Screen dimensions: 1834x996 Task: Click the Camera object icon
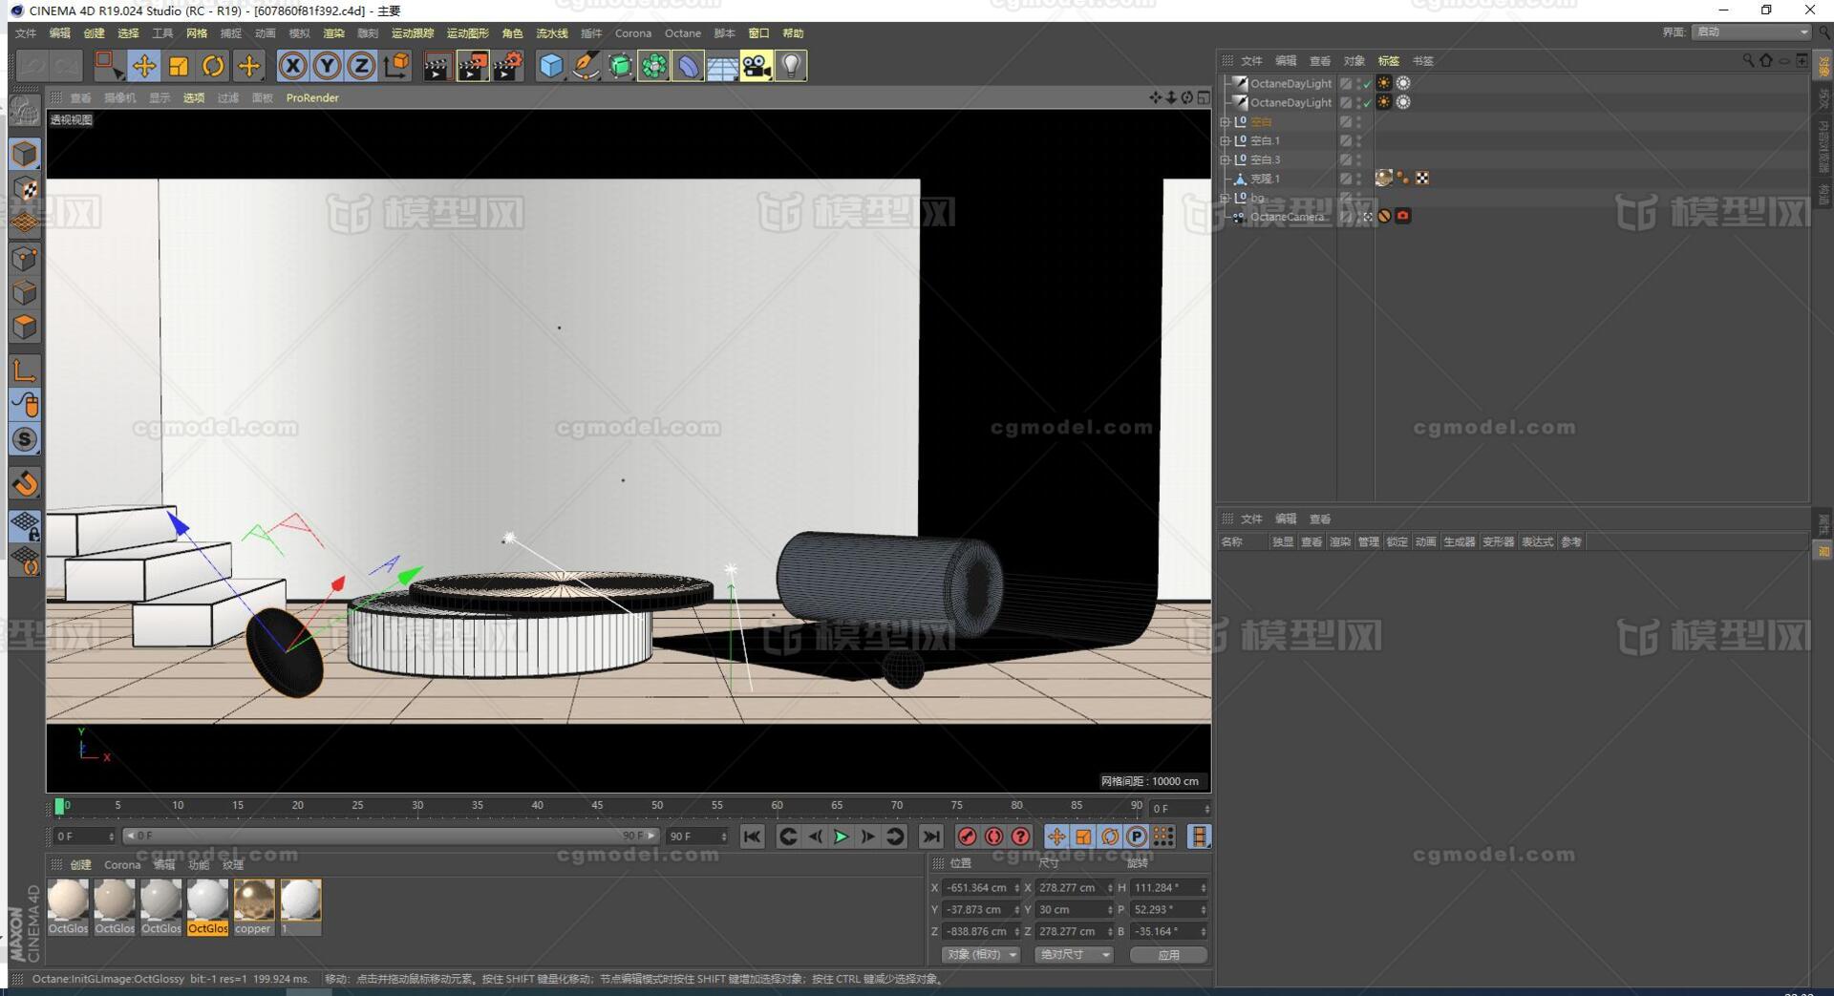[757, 66]
